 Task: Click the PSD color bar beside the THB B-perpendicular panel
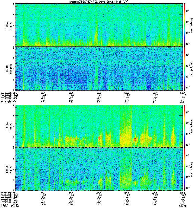pyautogui.click(x=185, y=25)
